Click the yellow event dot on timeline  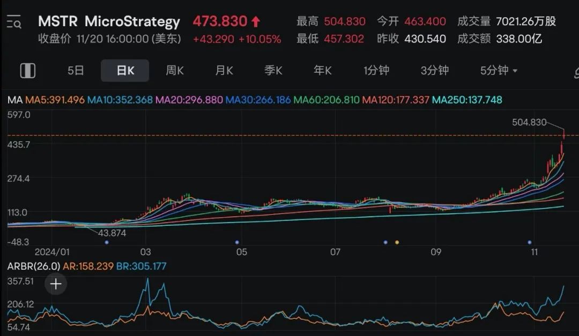(x=397, y=242)
